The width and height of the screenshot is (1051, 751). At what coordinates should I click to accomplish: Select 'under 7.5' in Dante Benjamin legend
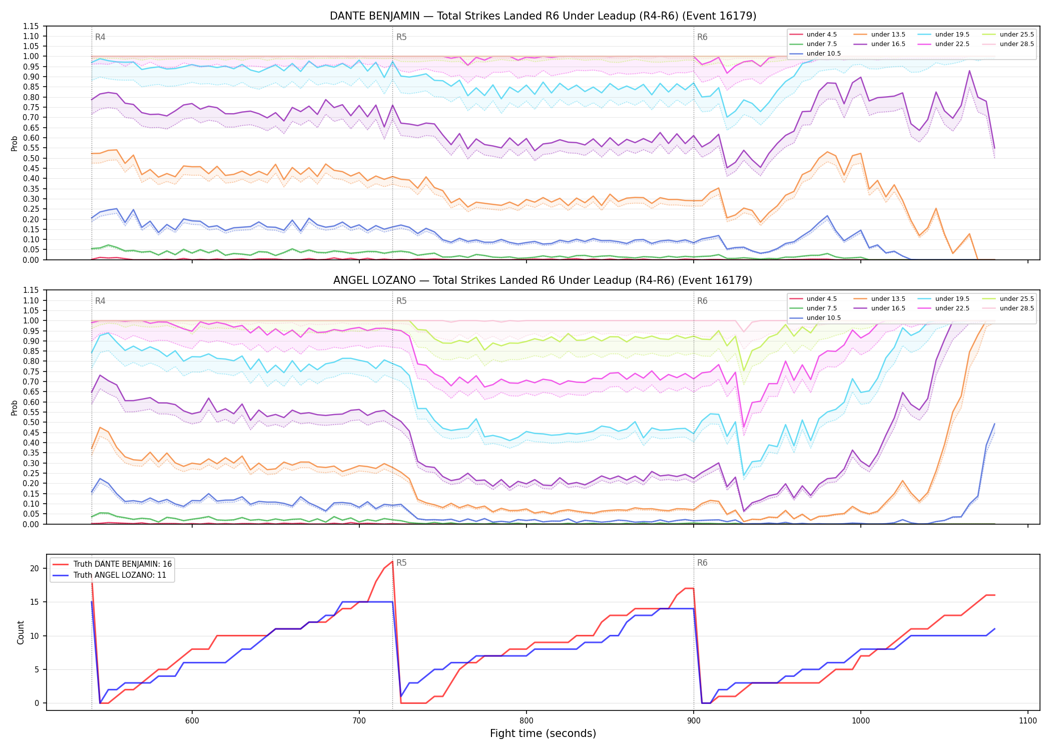tap(813, 44)
